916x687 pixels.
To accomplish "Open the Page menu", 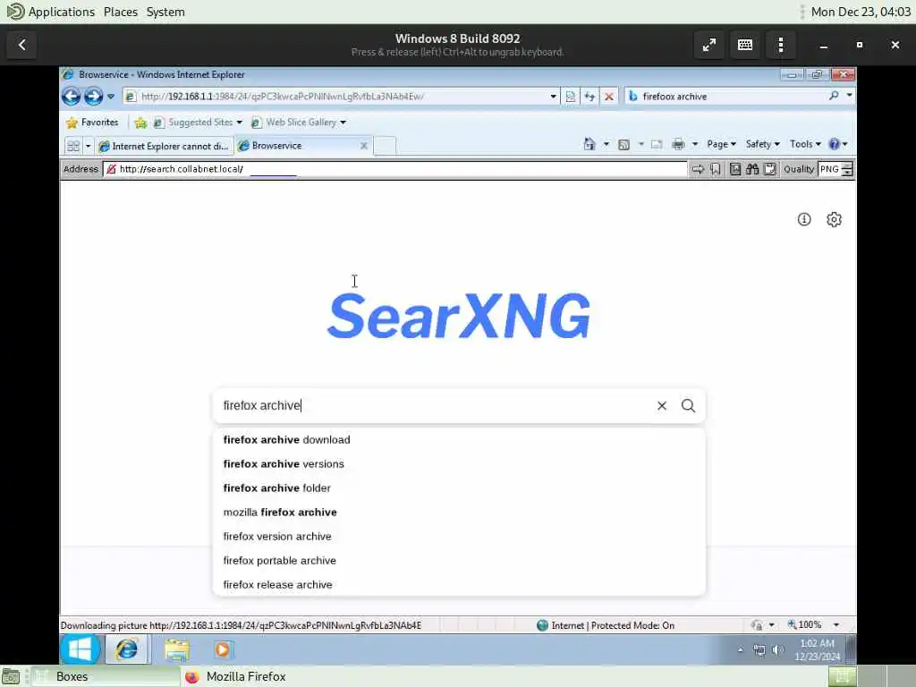I will click(721, 144).
